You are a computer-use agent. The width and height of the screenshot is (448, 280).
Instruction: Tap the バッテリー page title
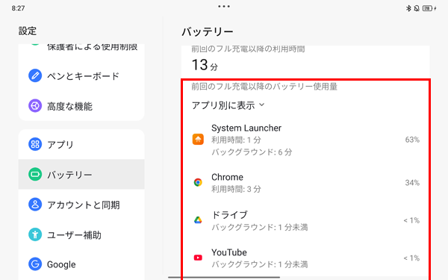[208, 31]
